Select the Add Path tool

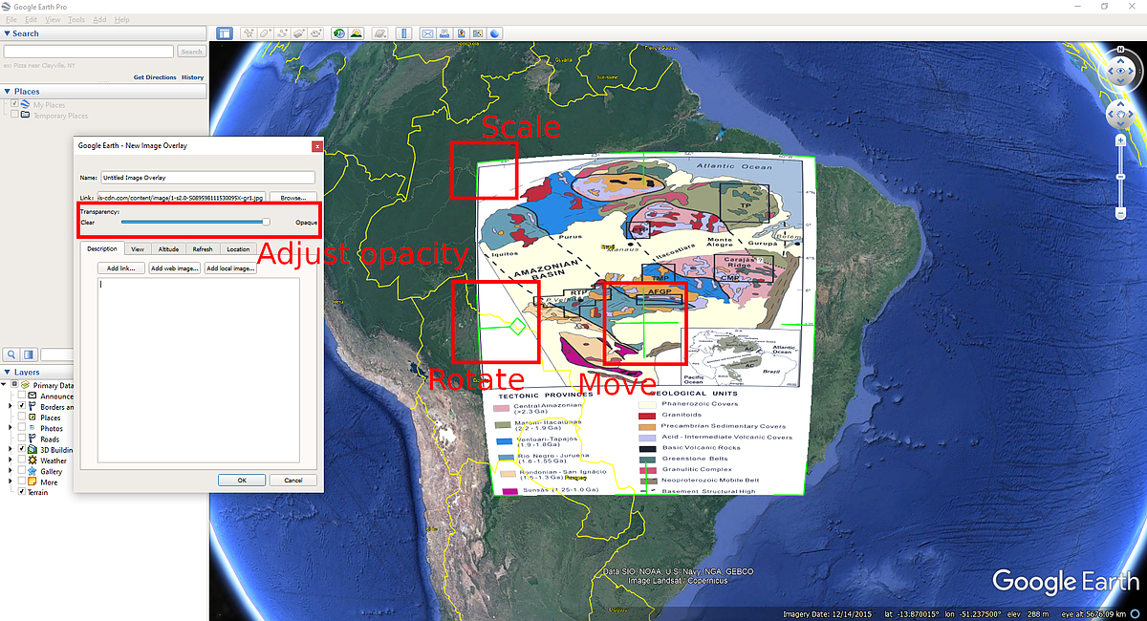coord(283,32)
